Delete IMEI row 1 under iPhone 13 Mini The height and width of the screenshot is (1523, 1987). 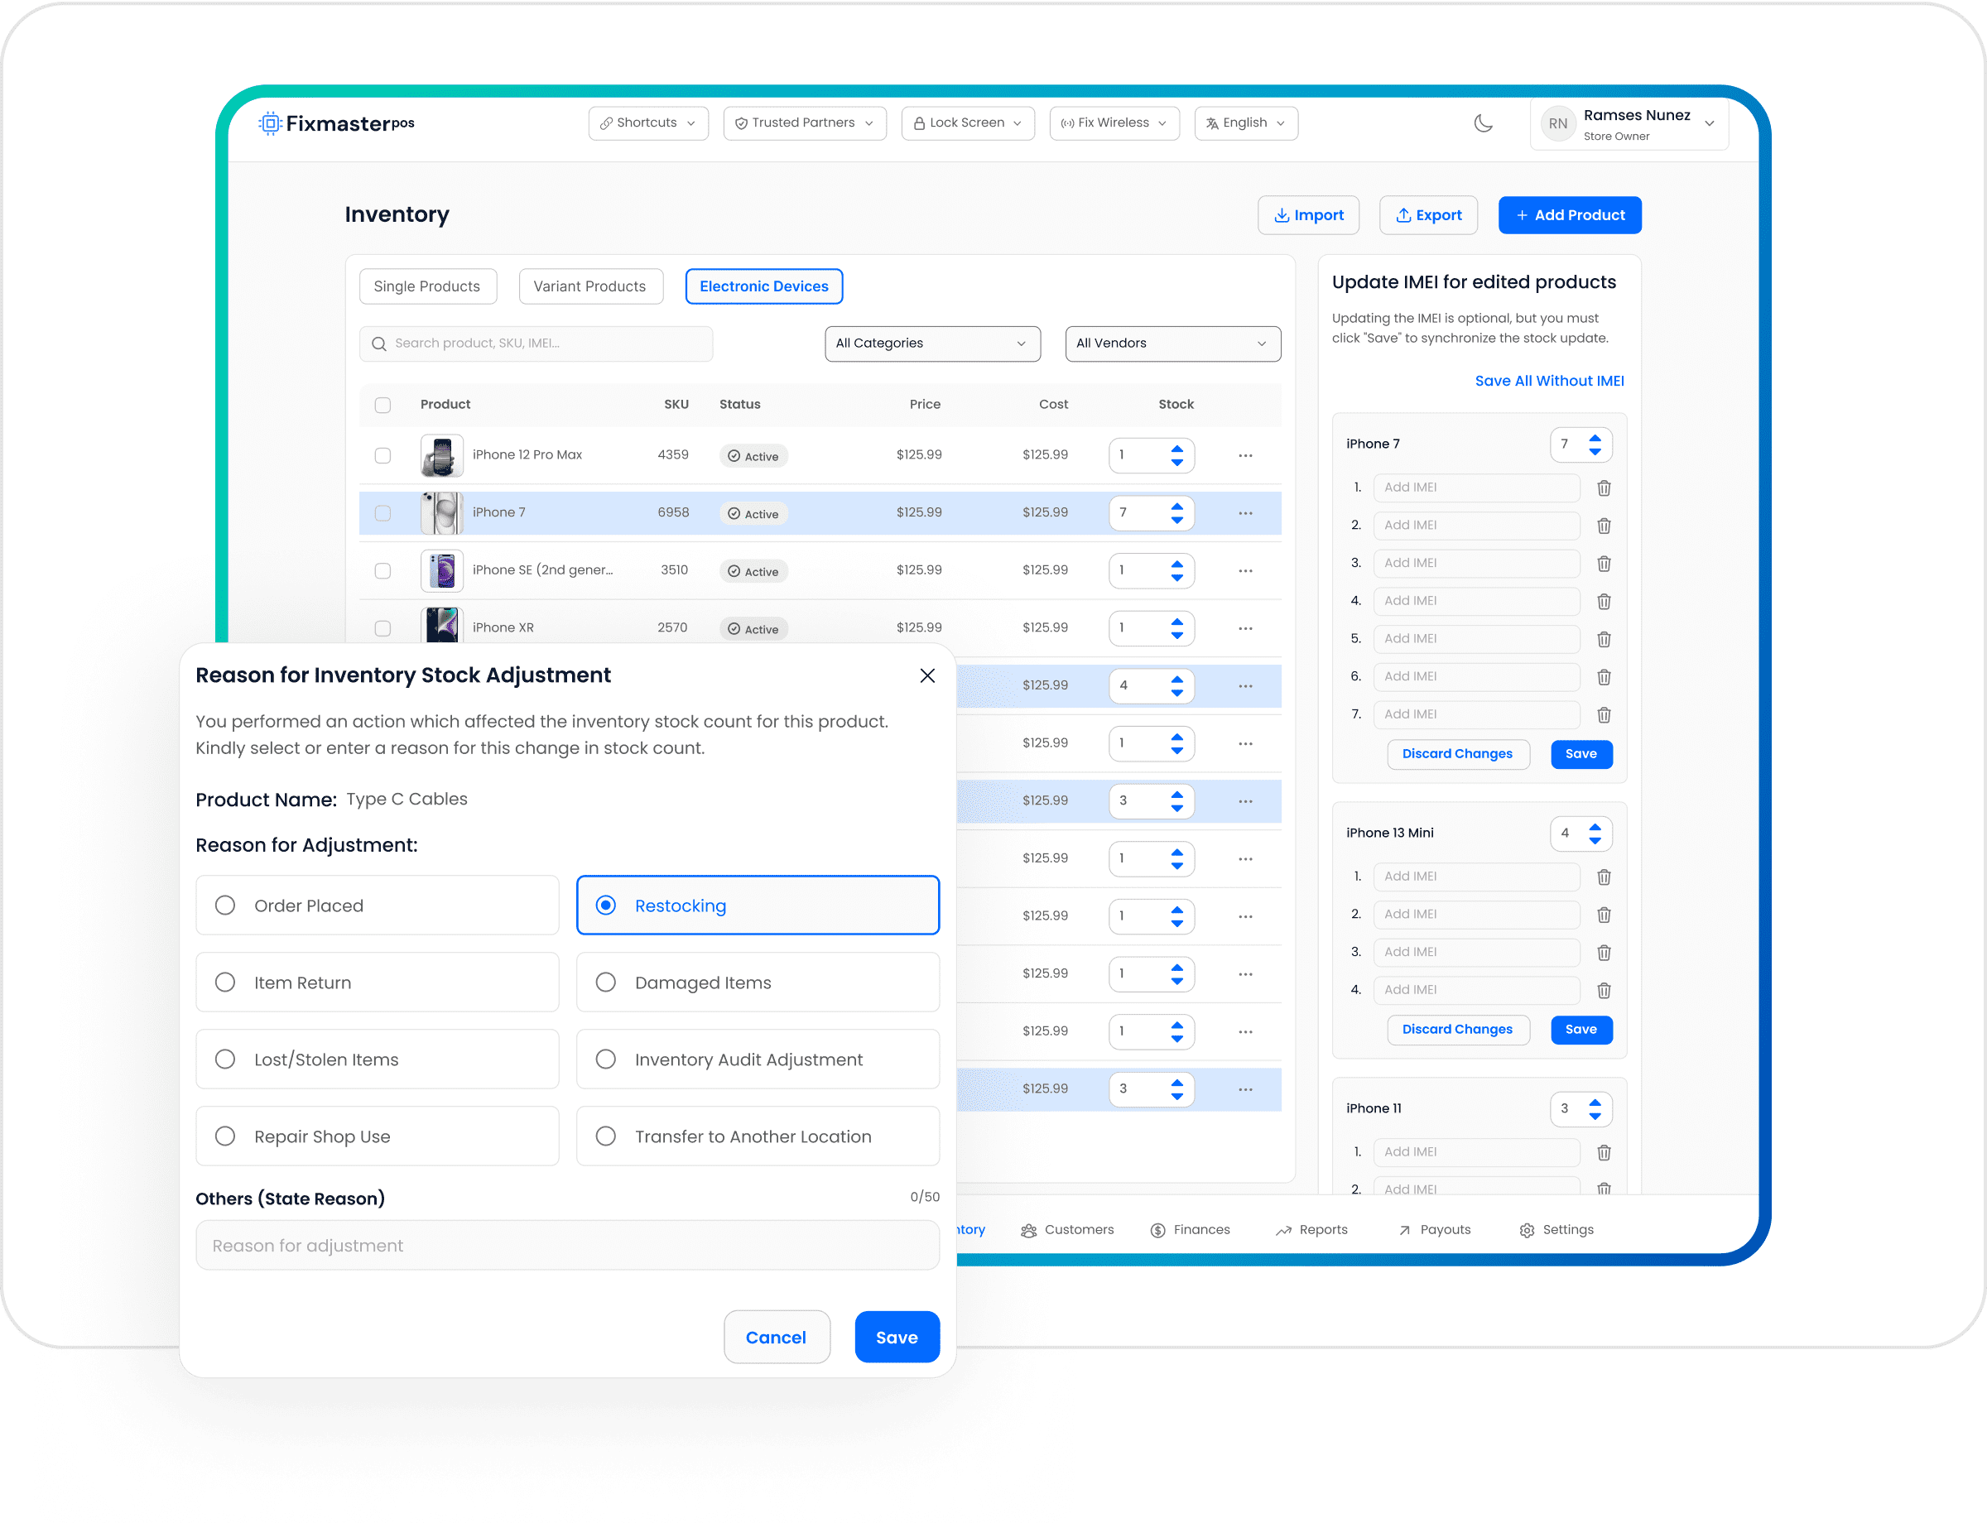1604,877
